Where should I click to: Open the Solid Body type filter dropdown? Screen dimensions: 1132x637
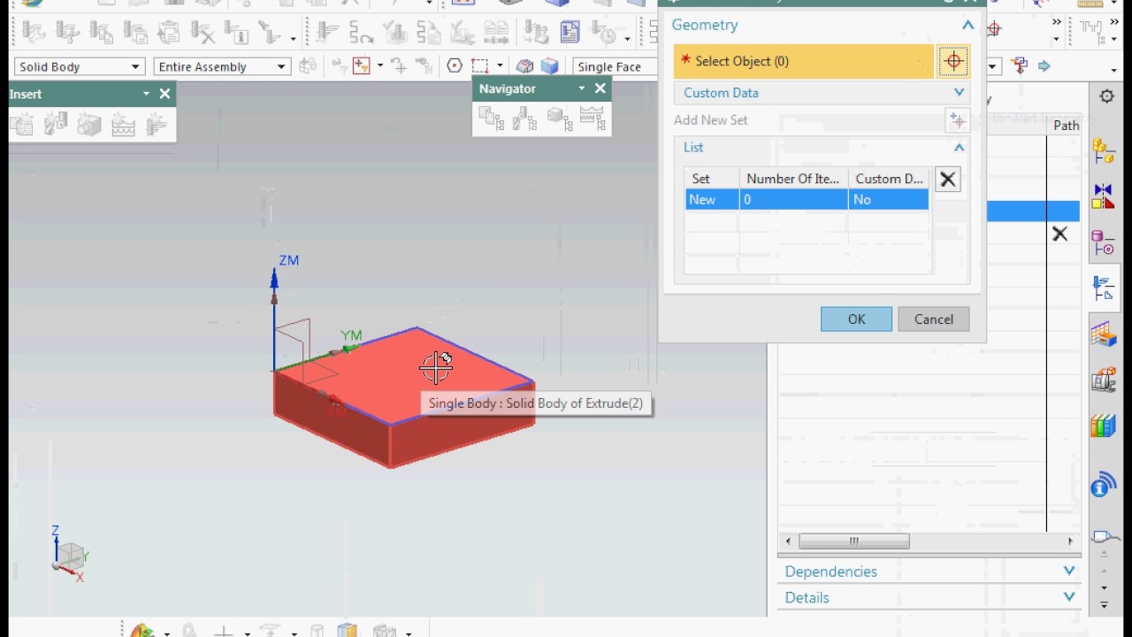pyautogui.click(x=80, y=66)
